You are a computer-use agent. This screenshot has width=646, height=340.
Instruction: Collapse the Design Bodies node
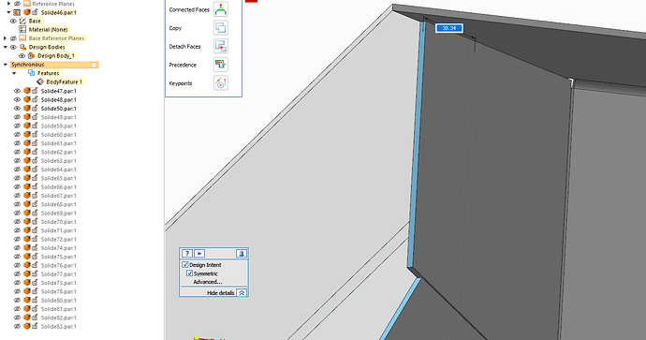click(x=5, y=47)
